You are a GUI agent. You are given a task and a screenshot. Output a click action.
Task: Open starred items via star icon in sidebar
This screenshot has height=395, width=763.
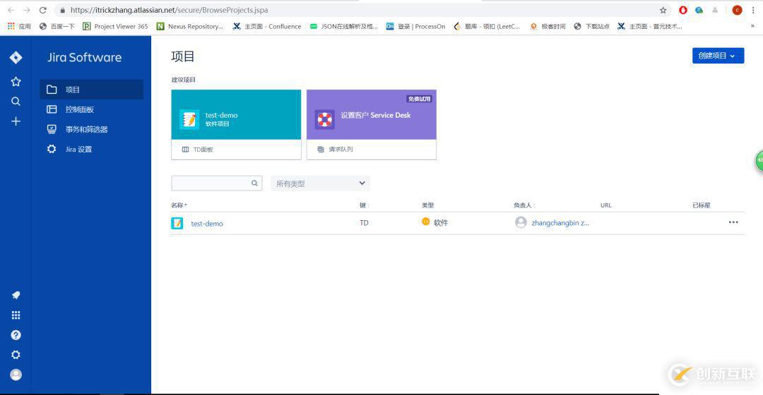tap(16, 82)
